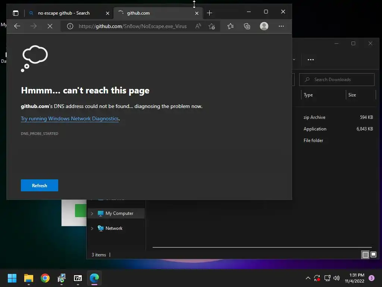Open the computer tools taskbar icon next to Chrome
This screenshot has width=382, height=287.
pyautogui.click(x=62, y=278)
